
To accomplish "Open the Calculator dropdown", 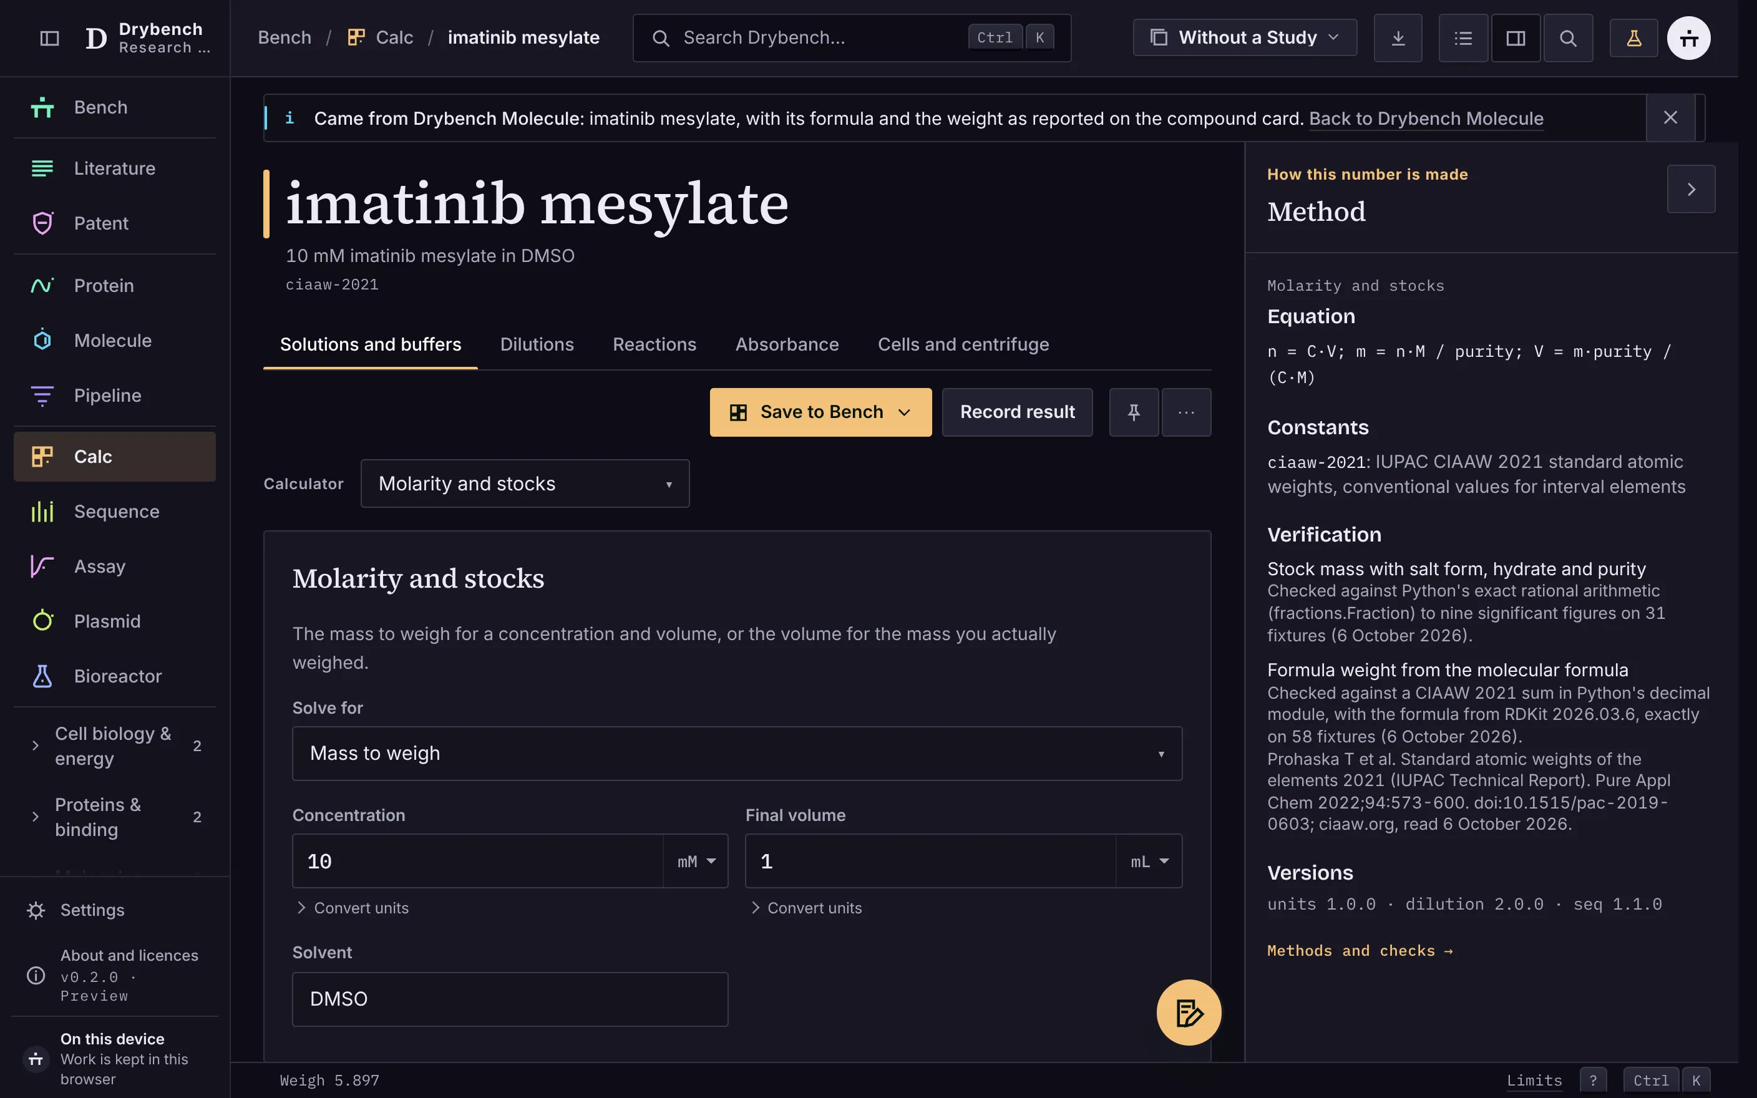I will coord(525,483).
